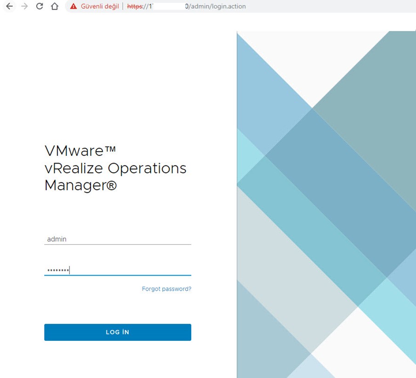The image size is (416, 378).
Task: Click the address bar URL text
Action: (x=186, y=6)
